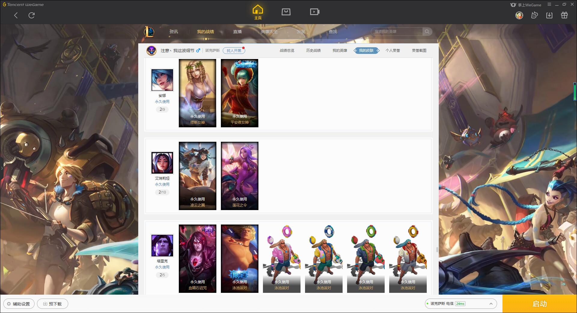Click the male gender symbol icon
This screenshot has height=313, width=577.
coord(198,51)
